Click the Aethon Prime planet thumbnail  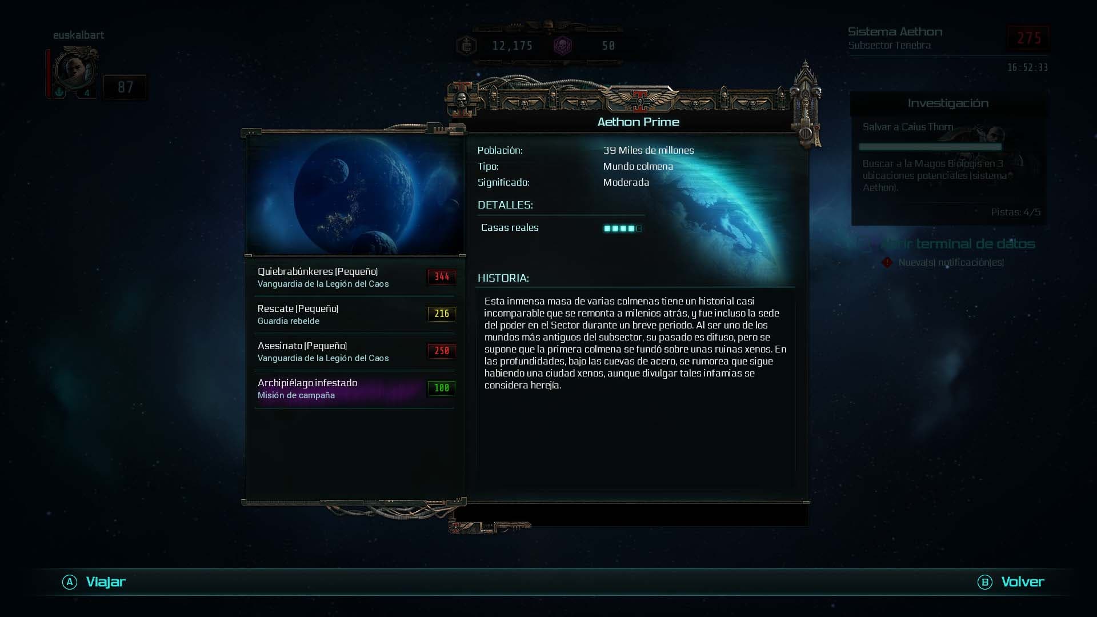tap(355, 195)
